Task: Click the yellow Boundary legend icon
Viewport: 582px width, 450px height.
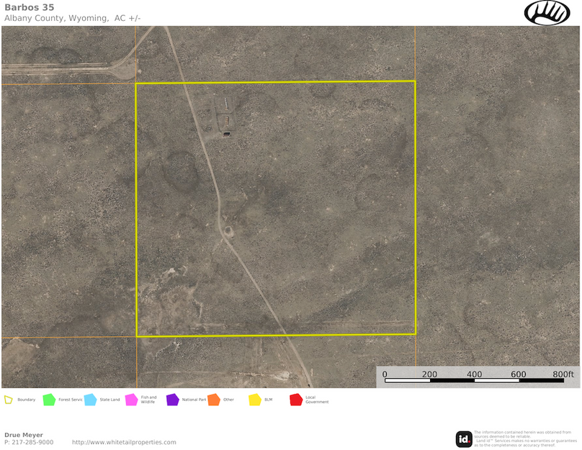Action: (9, 400)
